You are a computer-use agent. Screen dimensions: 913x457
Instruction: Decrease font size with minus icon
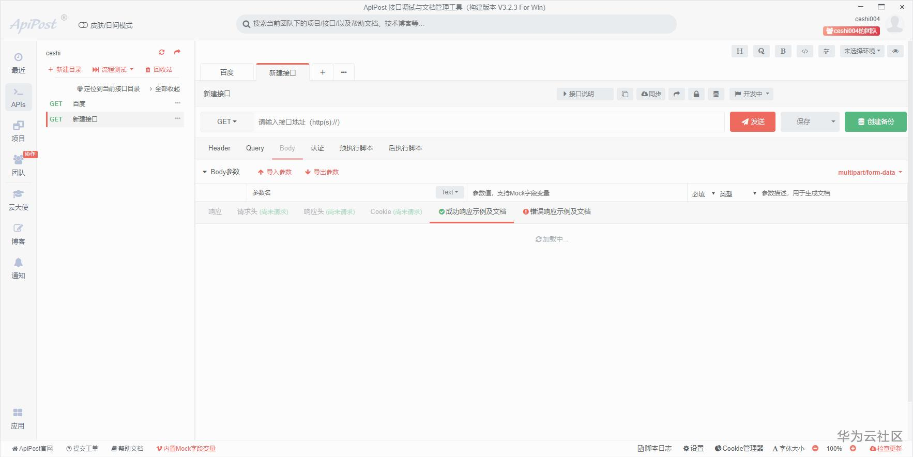[815, 448]
